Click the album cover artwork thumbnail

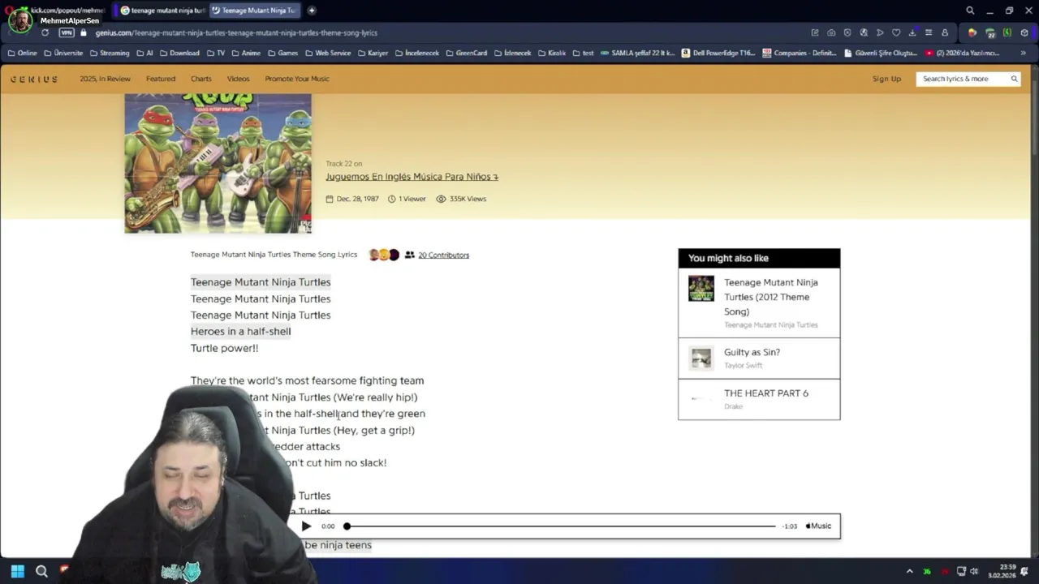pyautogui.click(x=218, y=163)
